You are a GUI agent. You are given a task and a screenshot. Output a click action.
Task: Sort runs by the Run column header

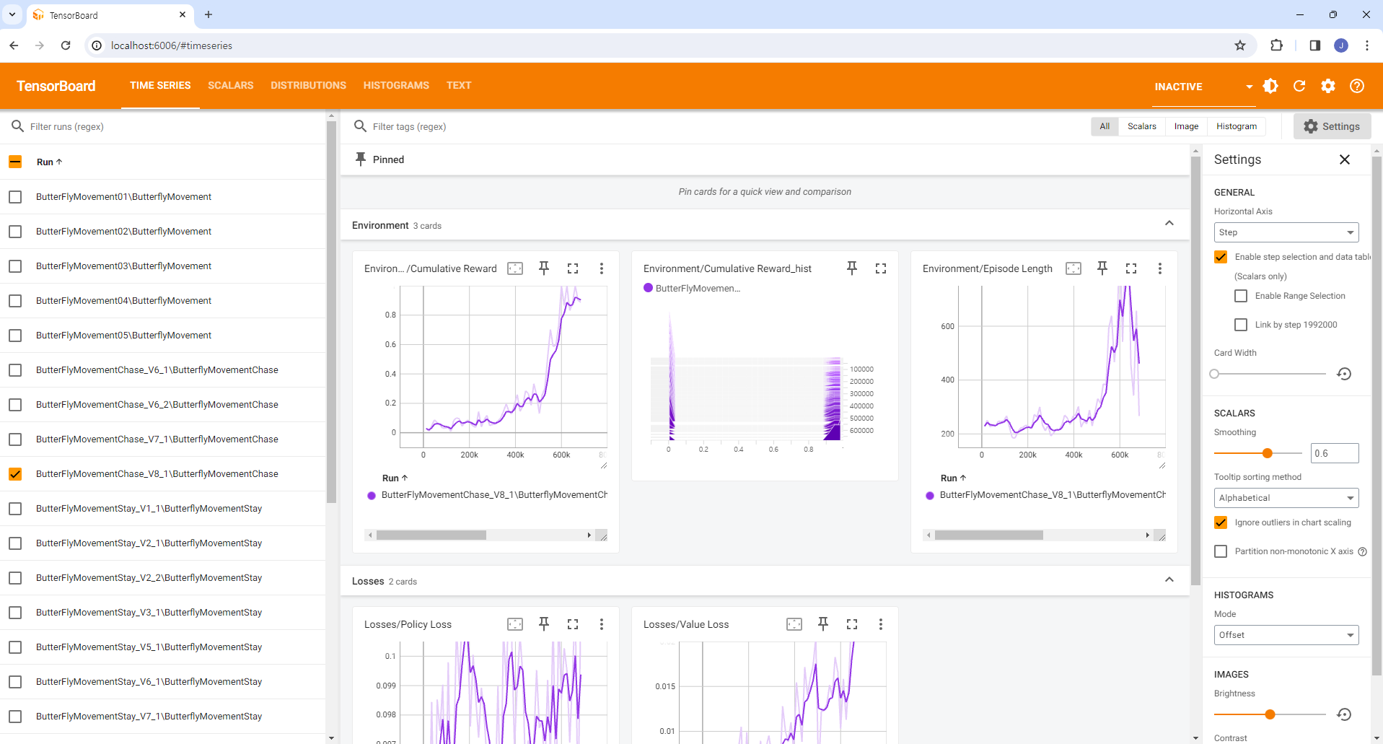pos(50,162)
